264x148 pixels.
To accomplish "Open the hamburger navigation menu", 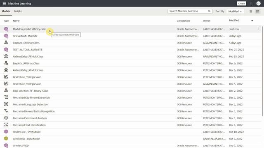I will click(5, 3).
